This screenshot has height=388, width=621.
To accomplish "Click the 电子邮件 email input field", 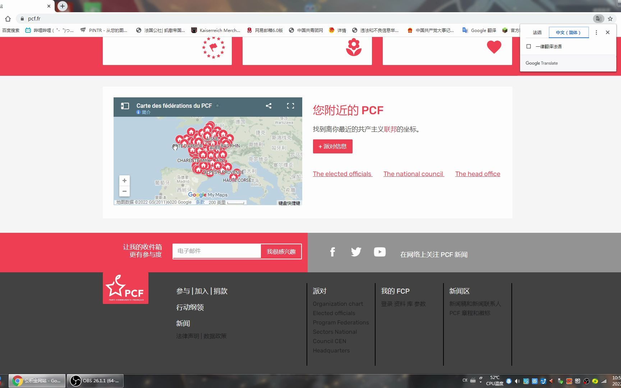I will pyautogui.click(x=217, y=251).
